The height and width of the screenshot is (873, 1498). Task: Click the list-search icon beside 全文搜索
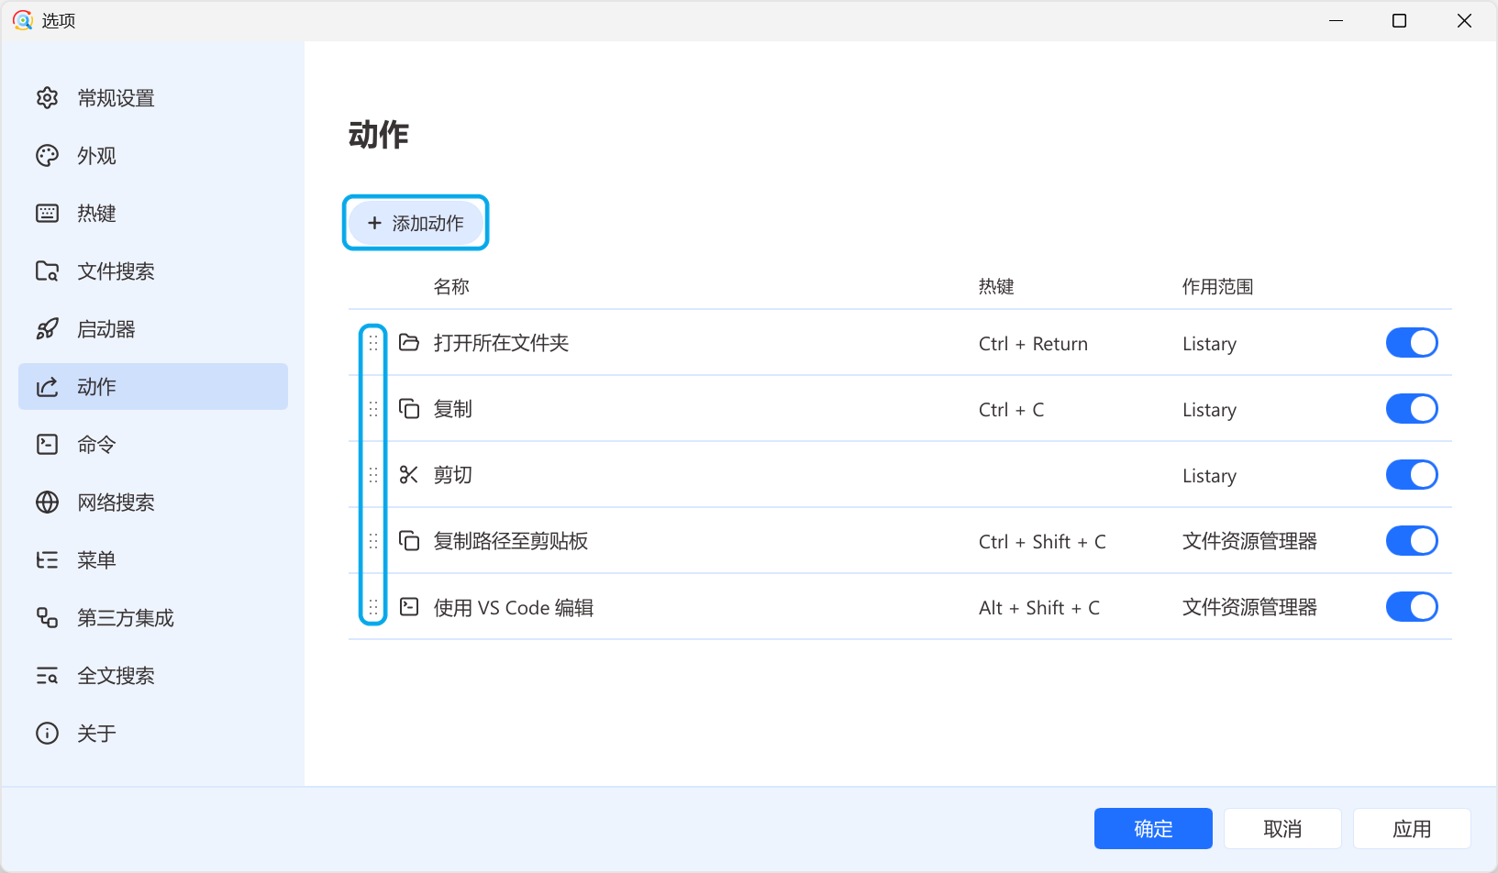(47, 676)
